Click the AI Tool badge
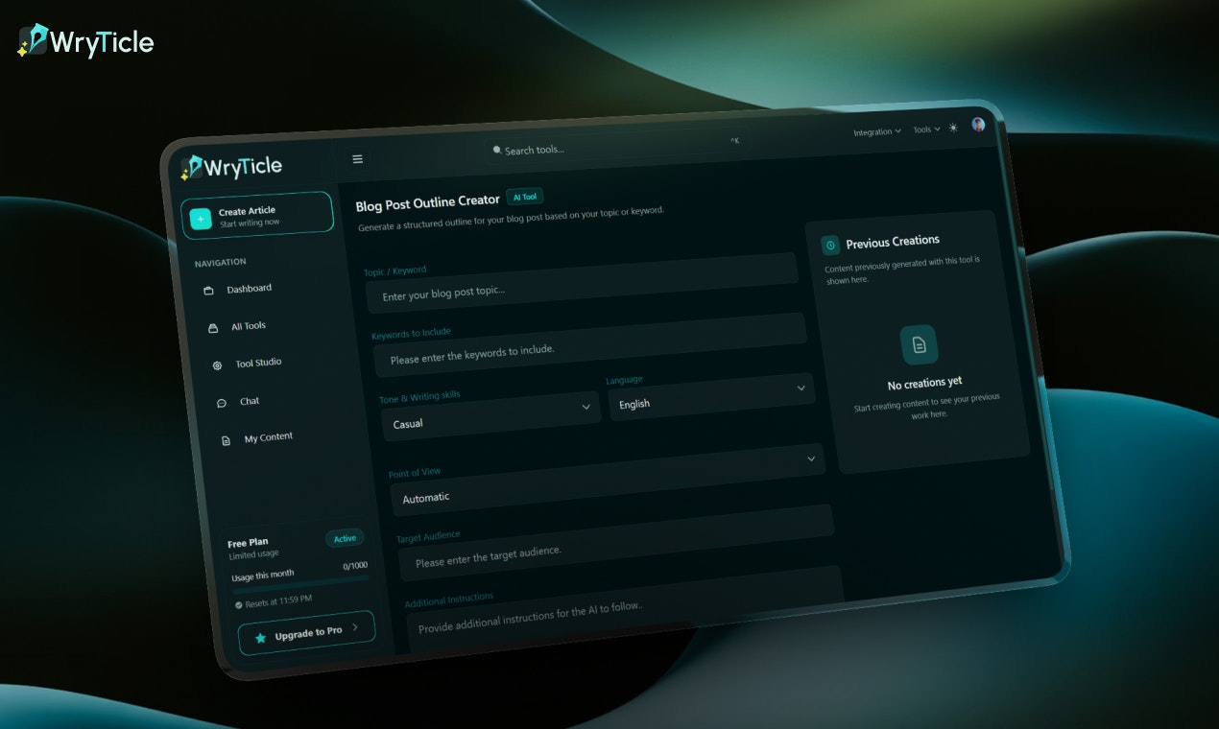The width and height of the screenshot is (1219, 729). click(525, 196)
